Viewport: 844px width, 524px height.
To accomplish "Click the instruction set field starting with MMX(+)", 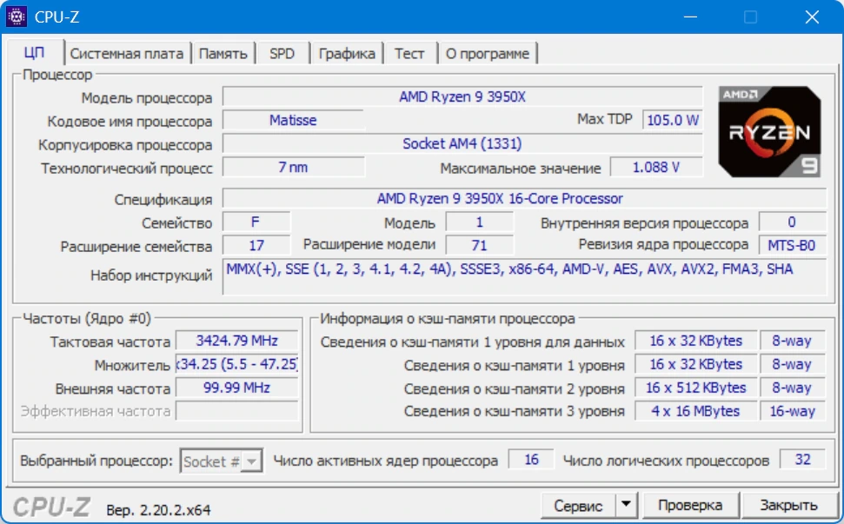I will point(524,276).
